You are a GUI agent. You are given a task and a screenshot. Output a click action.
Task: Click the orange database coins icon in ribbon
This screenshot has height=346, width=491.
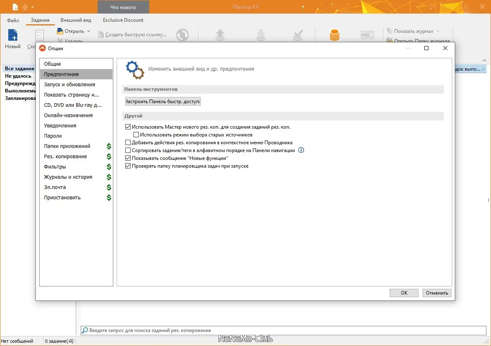334,35
